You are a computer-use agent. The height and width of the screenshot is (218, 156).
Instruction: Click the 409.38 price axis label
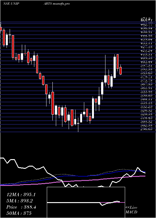pos(146,58)
